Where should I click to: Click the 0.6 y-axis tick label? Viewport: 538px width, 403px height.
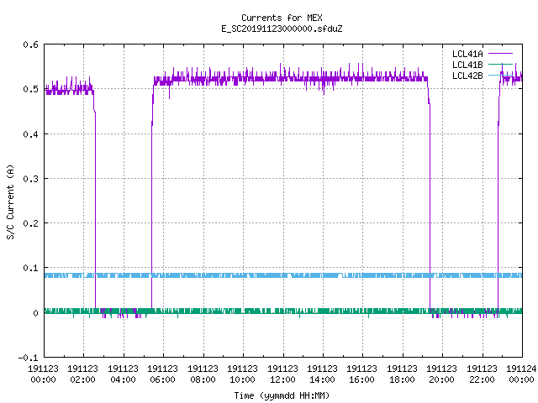(30, 44)
